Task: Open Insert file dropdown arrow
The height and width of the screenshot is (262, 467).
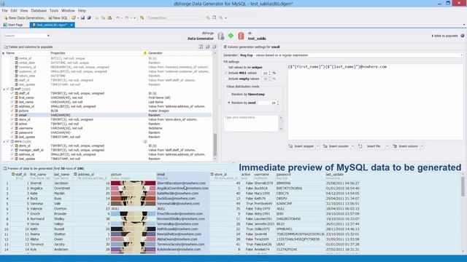Action: point(387,146)
